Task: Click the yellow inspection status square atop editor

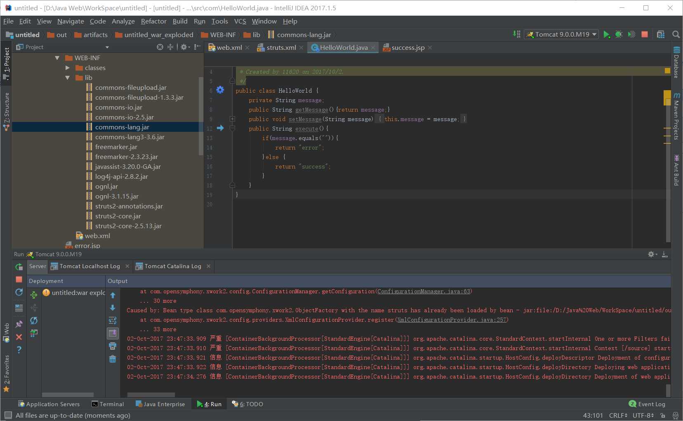Action: (x=667, y=71)
